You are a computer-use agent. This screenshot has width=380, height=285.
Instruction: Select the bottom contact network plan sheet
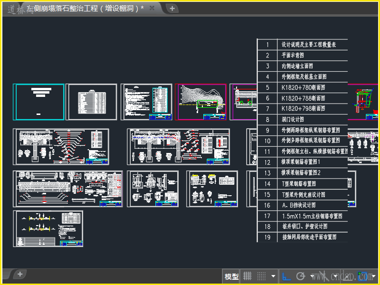coord(48,229)
